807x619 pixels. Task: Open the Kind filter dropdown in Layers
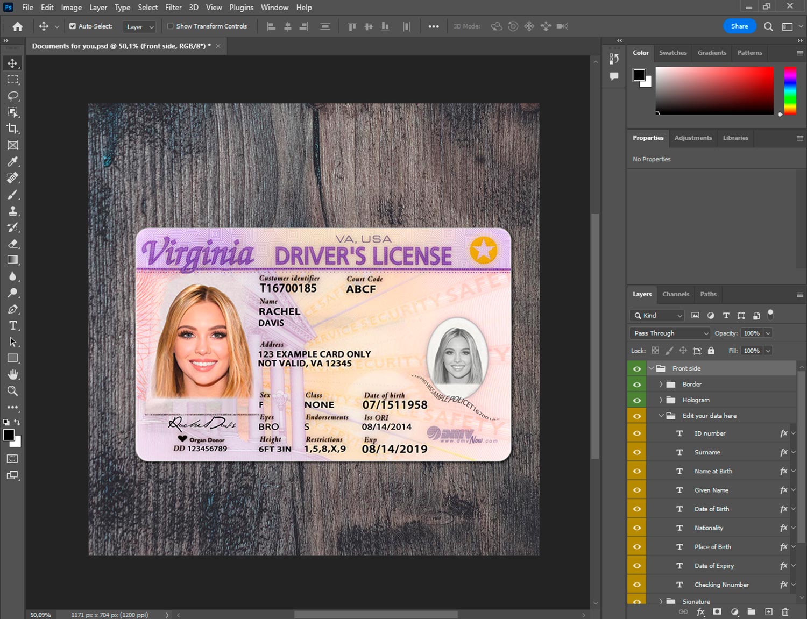click(x=657, y=316)
